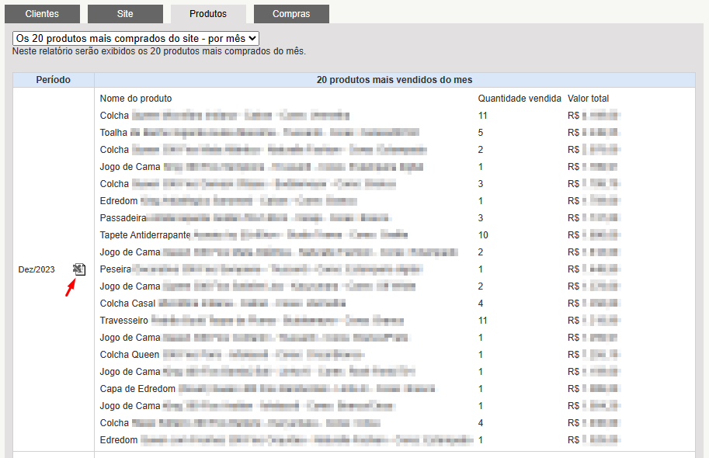Select the Dez/2023 period label
Viewport: 709px width, 458px height.
pyautogui.click(x=36, y=269)
